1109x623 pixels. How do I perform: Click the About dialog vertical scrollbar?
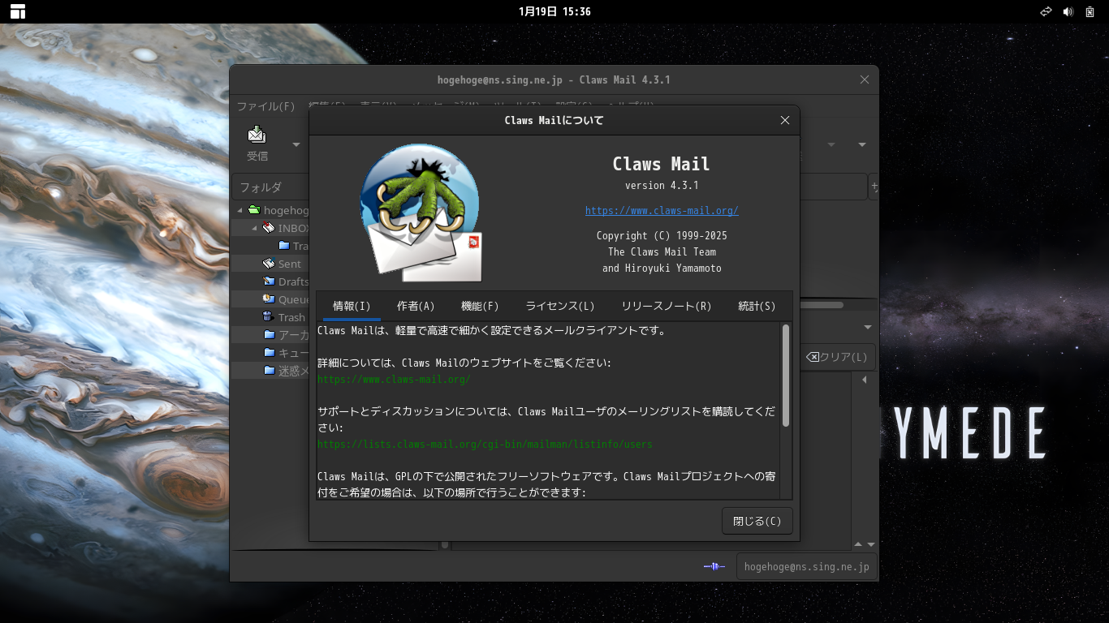pyautogui.click(x=785, y=376)
